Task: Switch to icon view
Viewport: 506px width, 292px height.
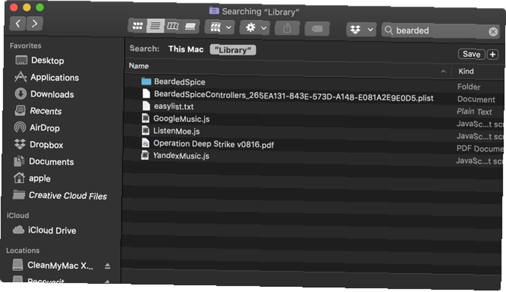Action: pyautogui.click(x=138, y=26)
